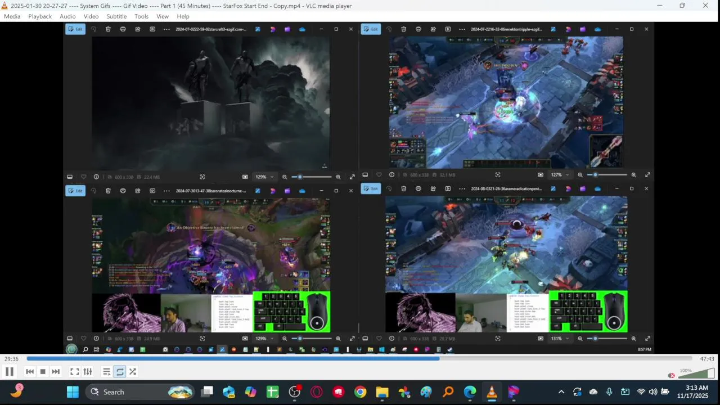Open the Wi-Fi network tray icon
This screenshot has height=405, width=720.
tap(641, 392)
